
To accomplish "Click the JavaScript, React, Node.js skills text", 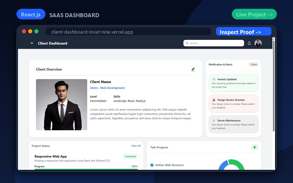I will [130, 101].
